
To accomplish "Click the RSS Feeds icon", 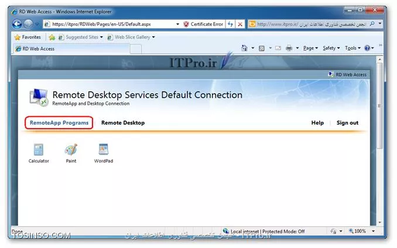I will point(262,48).
